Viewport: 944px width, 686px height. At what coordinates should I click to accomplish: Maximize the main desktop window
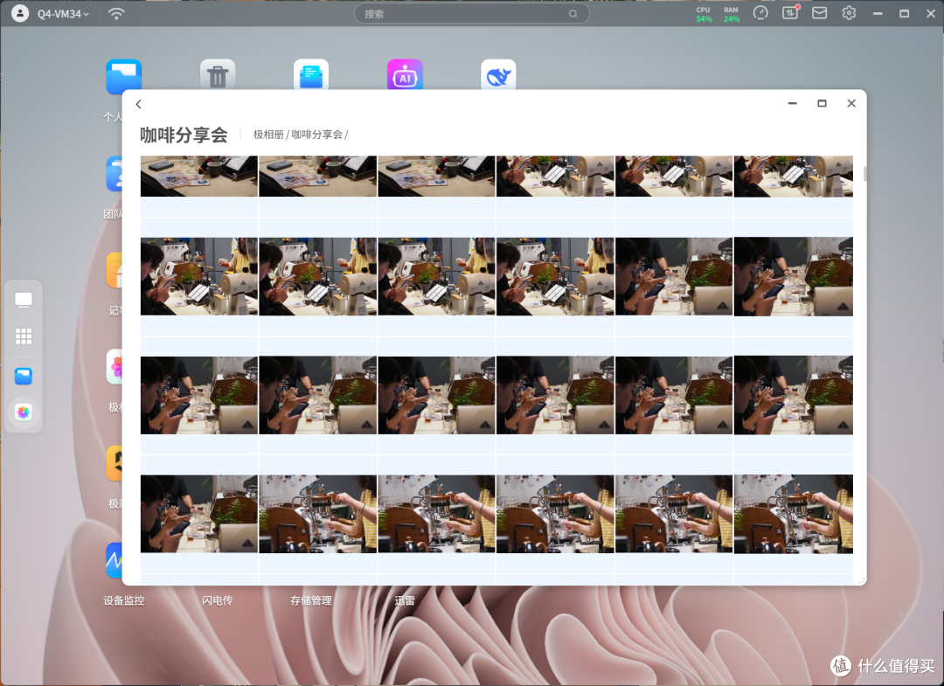point(905,13)
